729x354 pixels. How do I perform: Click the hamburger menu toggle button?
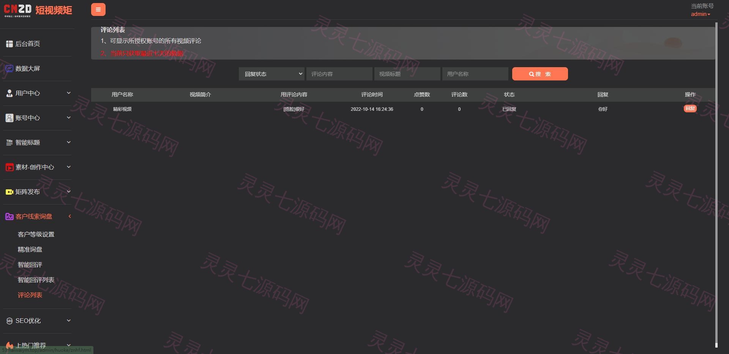point(98,9)
